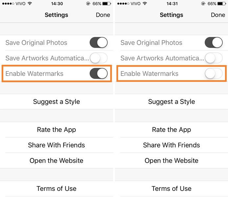
Task: Click the signal strength dots in the left screenshot
Action: [7, 4]
